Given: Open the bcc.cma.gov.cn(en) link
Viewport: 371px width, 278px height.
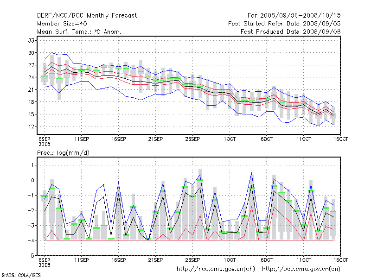Looking at the screenshot, I should click(302, 269).
